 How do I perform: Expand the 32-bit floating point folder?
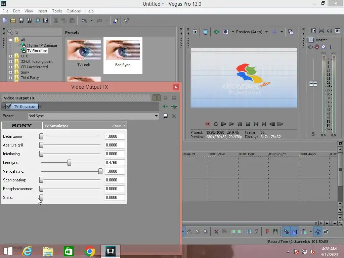click(10, 62)
